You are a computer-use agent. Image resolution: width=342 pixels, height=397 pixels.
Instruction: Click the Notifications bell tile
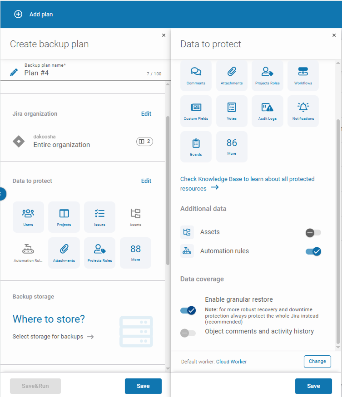tap(303, 111)
